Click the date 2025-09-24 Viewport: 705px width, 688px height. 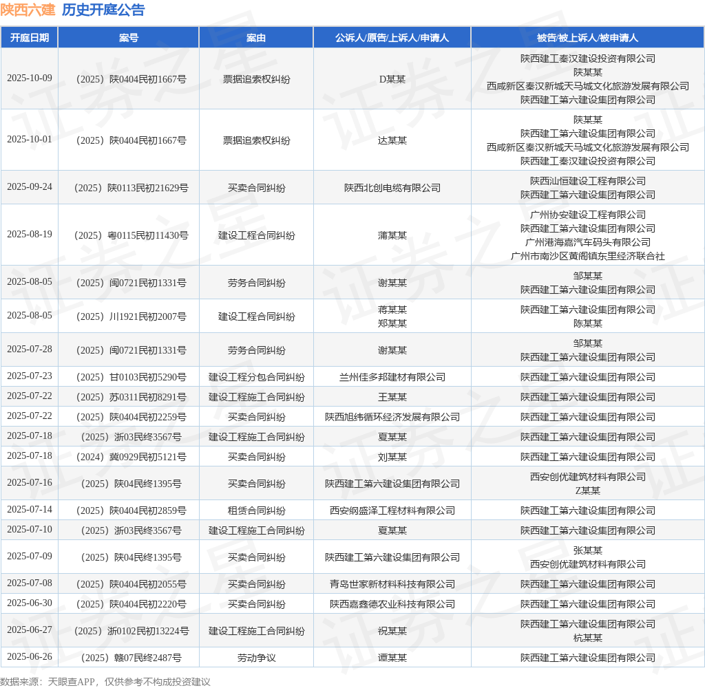(29, 187)
